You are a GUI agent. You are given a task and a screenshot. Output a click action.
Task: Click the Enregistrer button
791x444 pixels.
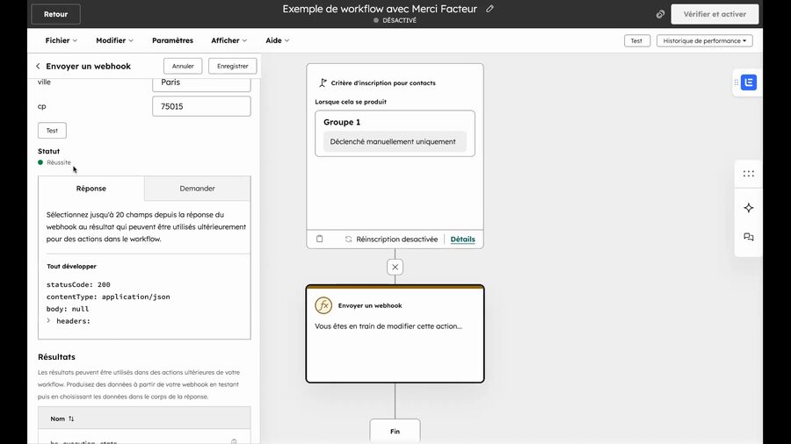pos(233,66)
